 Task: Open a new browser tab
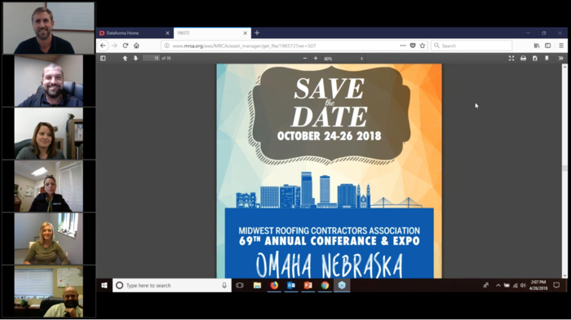[257, 33]
